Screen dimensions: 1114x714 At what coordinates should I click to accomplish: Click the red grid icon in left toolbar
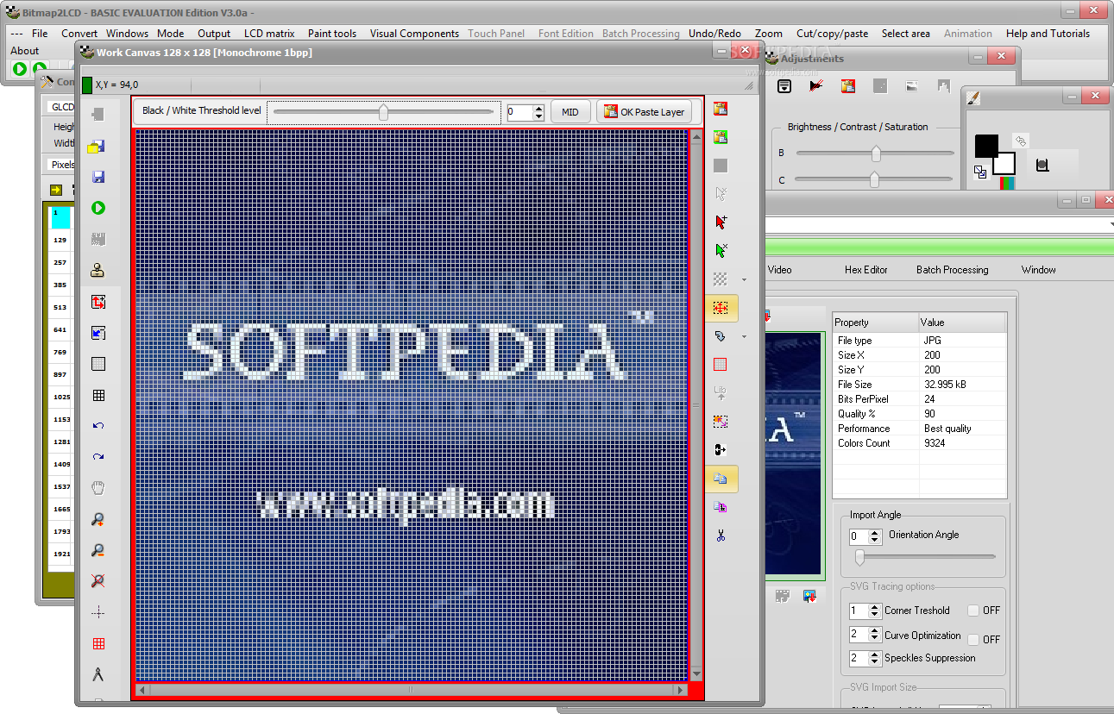98,643
